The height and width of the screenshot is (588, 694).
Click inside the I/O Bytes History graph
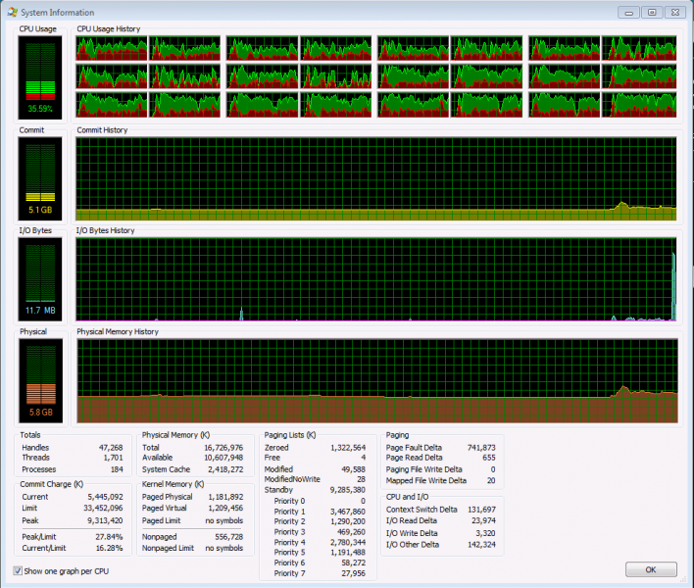[375, 280]
